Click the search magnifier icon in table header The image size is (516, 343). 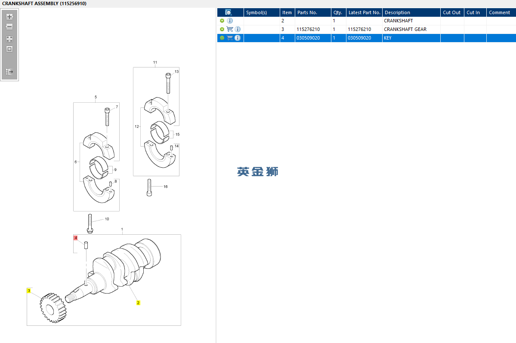coord(229,12)
